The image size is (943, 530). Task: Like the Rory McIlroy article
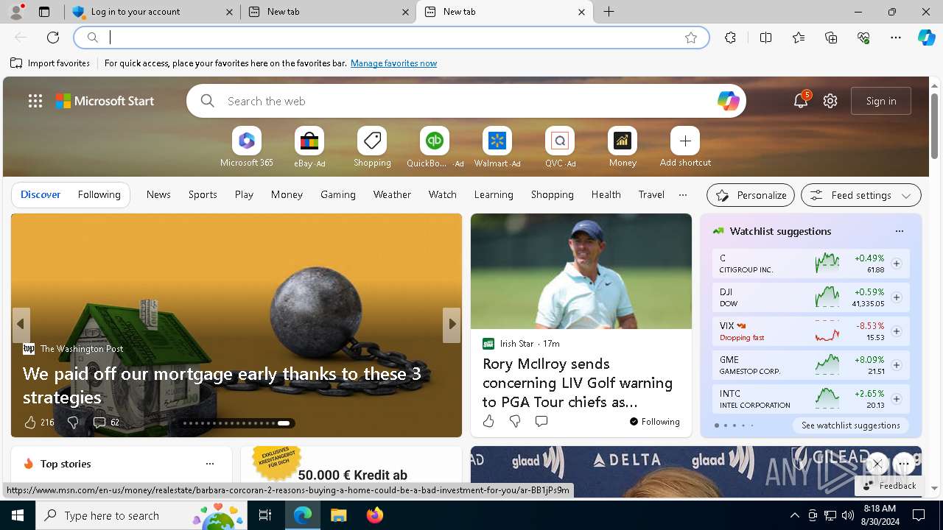[488, 421]
